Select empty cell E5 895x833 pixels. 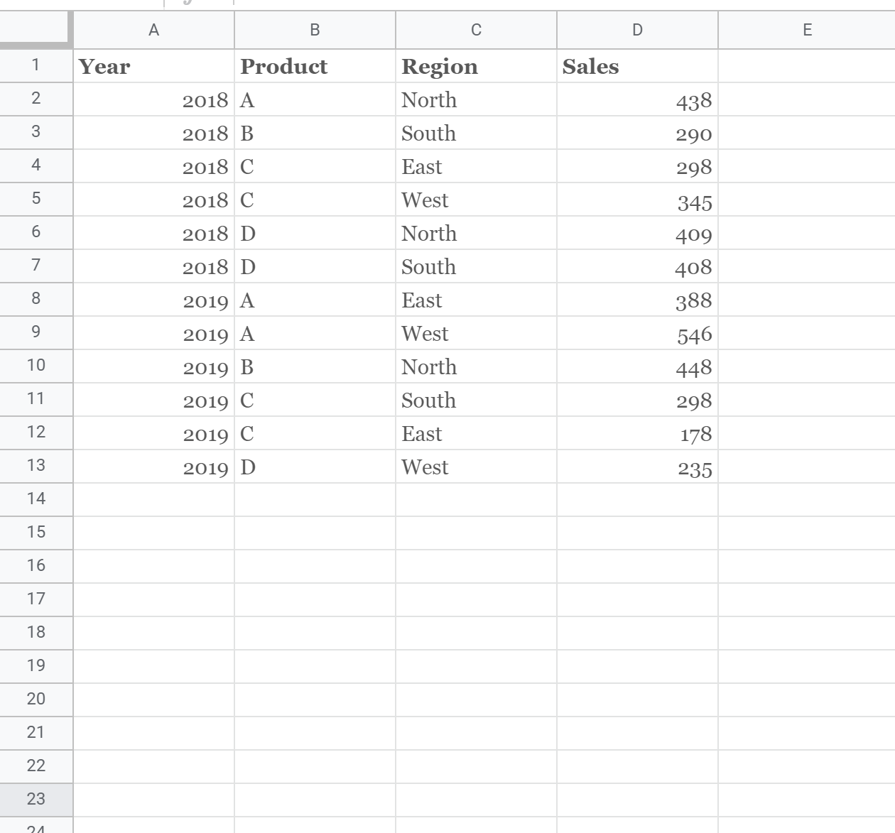[806, 200]
